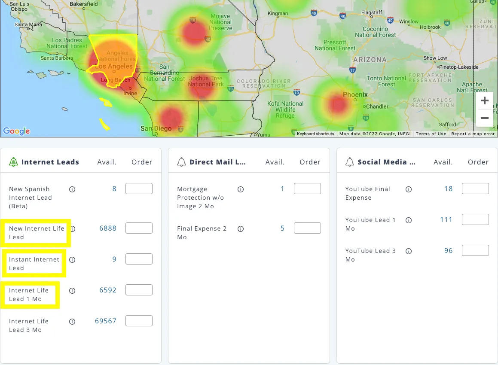Click order field for New Spanish Internet Lead
The image size is (498, 365).
point(139,189)
